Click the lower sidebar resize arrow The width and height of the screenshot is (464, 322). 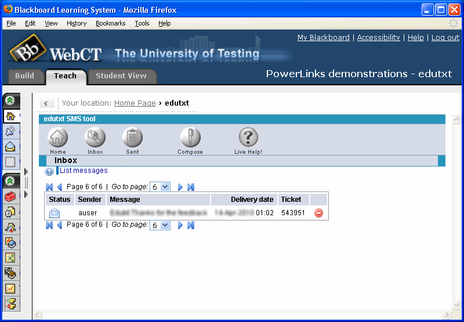click(x=26, y=194)
